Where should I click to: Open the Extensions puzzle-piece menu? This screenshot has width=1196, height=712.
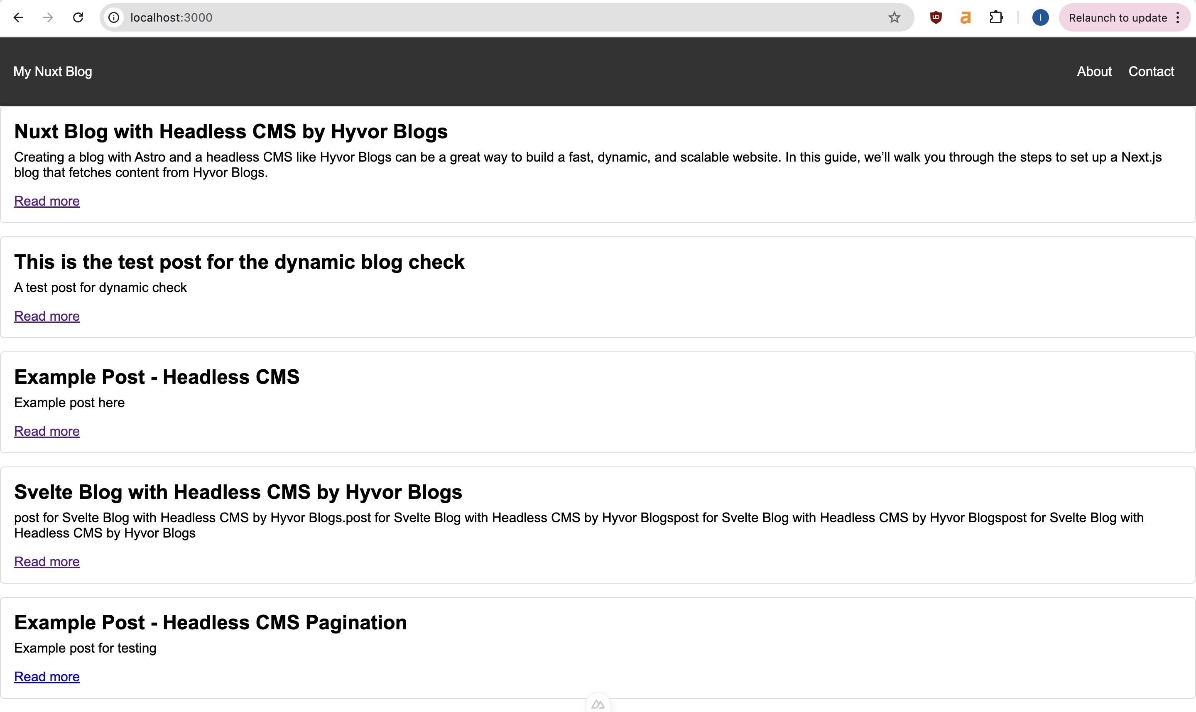[x=996, y=18]
